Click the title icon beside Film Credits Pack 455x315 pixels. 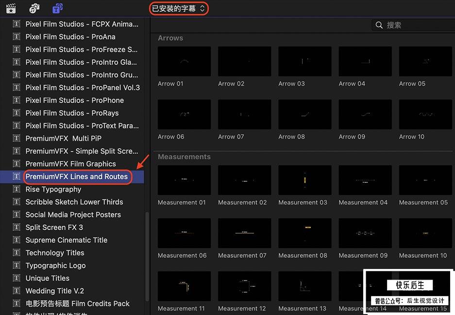pyautogui.click(x=17, y=303)
